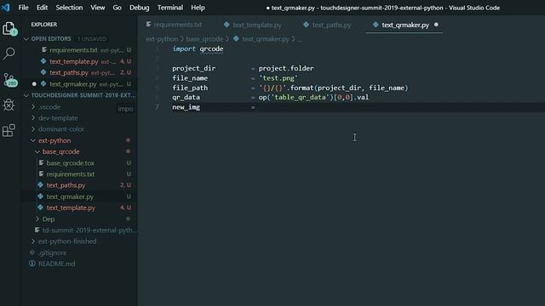Screen dimensions: 545x306
Task: Click the project.folder text in editor
Action: (x=286, y=68)
